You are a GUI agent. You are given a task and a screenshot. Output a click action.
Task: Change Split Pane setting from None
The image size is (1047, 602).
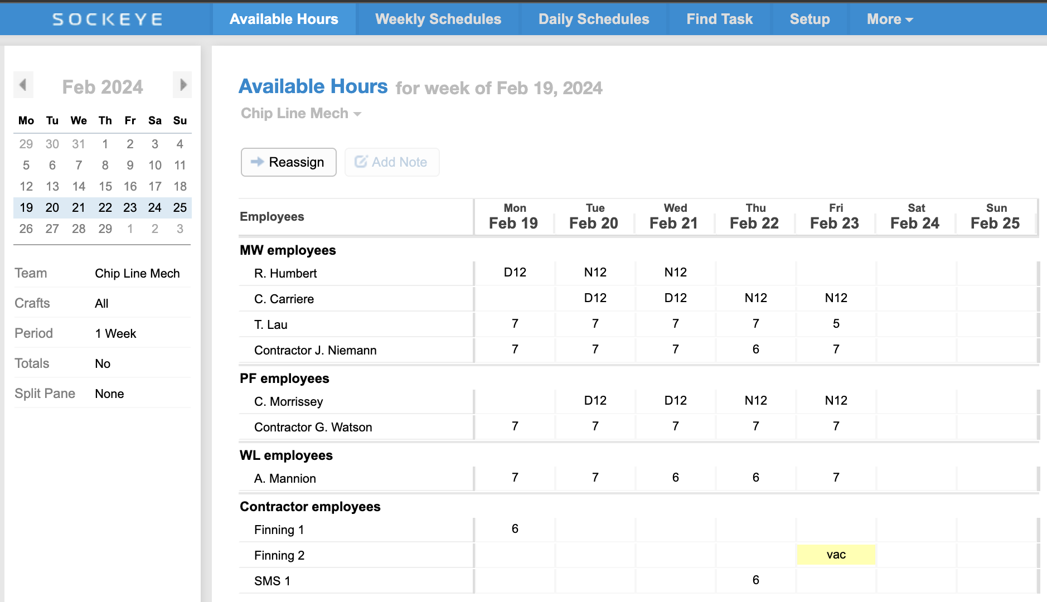(109, 394)
